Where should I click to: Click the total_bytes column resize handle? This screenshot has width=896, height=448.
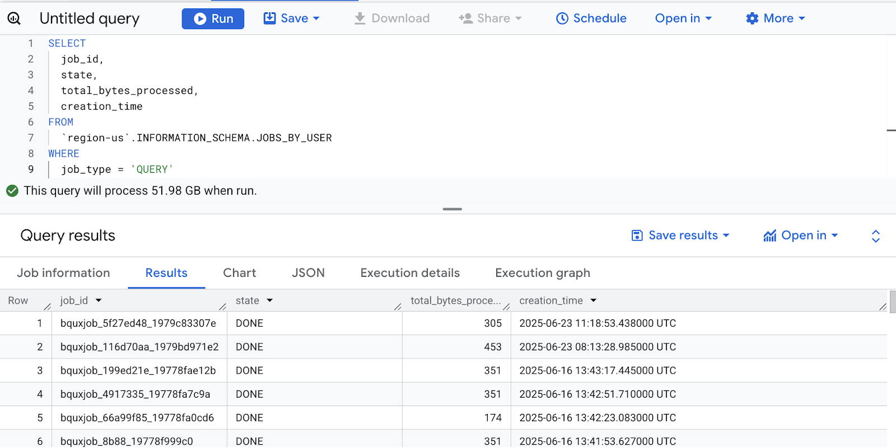pyautogui.click(x=506, y=306)
